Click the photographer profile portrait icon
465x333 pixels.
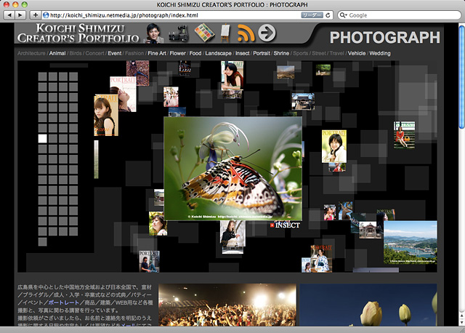(x=153, y=33)
